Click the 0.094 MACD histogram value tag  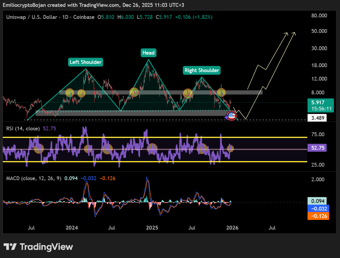(317, 201)
